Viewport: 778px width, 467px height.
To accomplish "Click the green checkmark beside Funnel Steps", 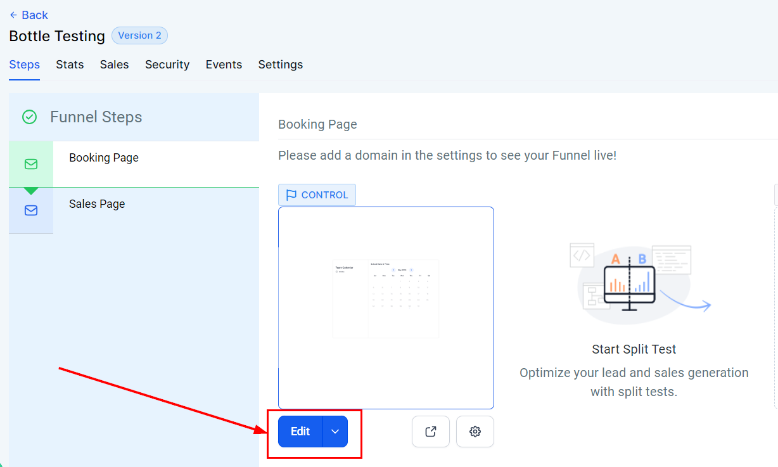I will pos(29,117).
